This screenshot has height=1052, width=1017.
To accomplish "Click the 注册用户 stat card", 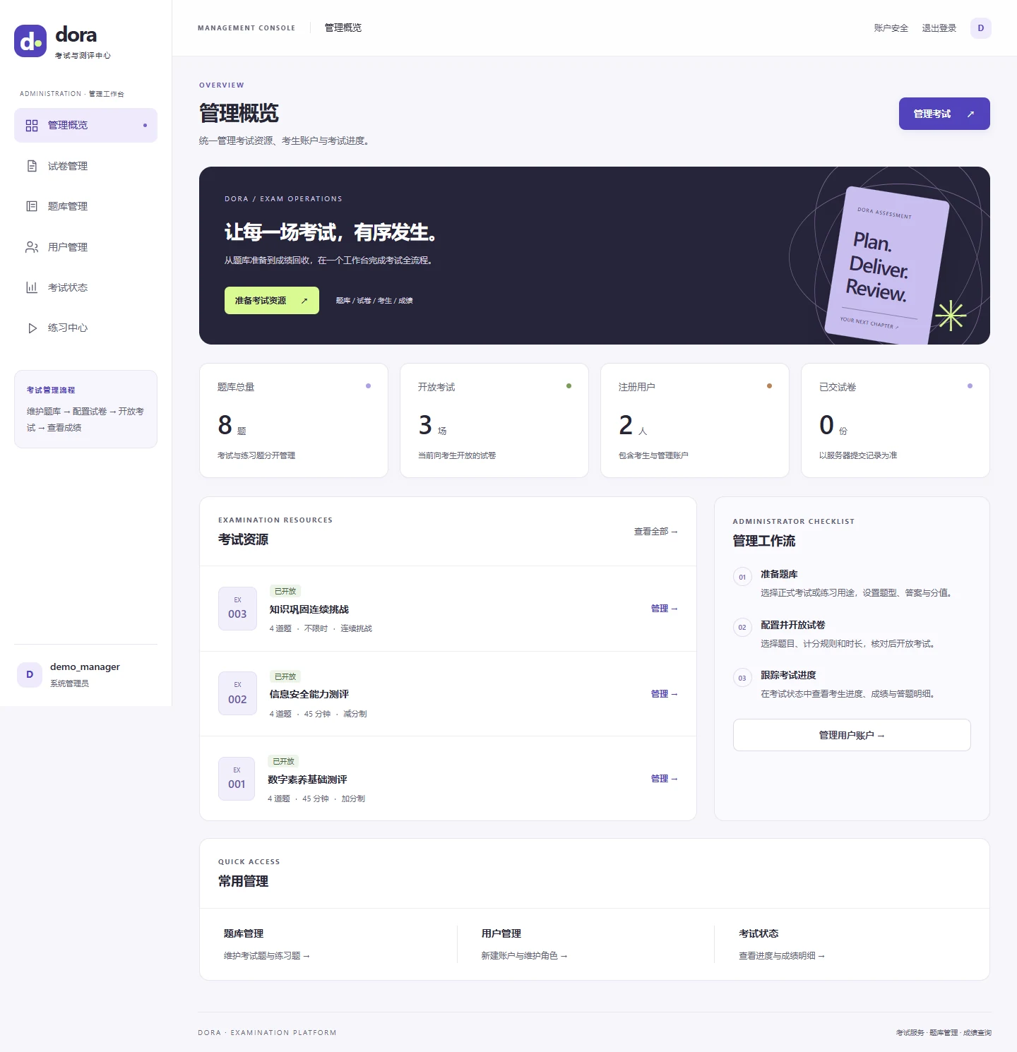I will pos(695,421).
